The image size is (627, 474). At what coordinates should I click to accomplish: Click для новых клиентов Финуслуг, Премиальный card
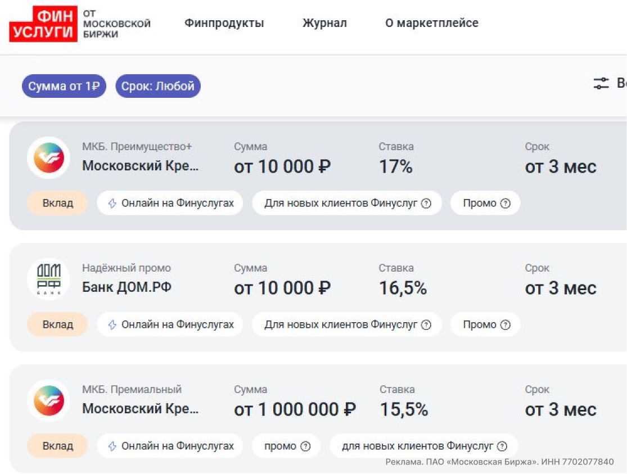pos(423,446)
